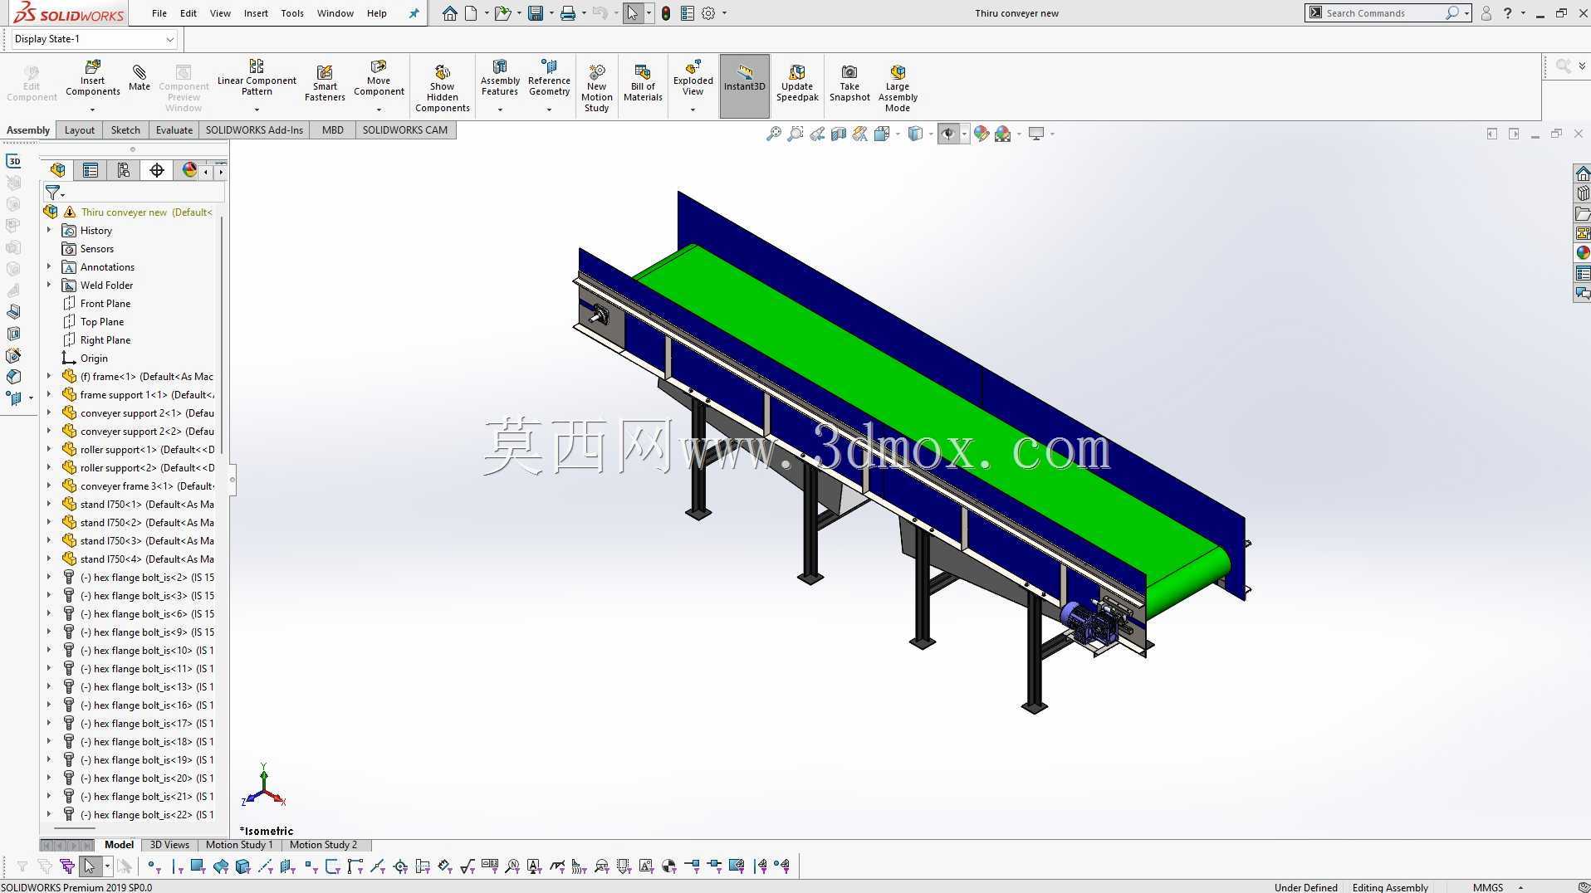Image resolution: width=1591 pixels, height=893 pixels.
Task: Select the Origin item in tree
Action: point(94,358)
